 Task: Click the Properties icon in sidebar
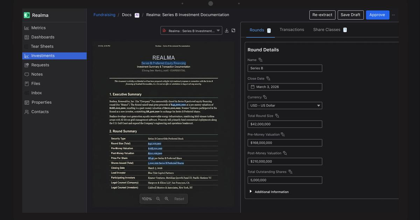27,102
